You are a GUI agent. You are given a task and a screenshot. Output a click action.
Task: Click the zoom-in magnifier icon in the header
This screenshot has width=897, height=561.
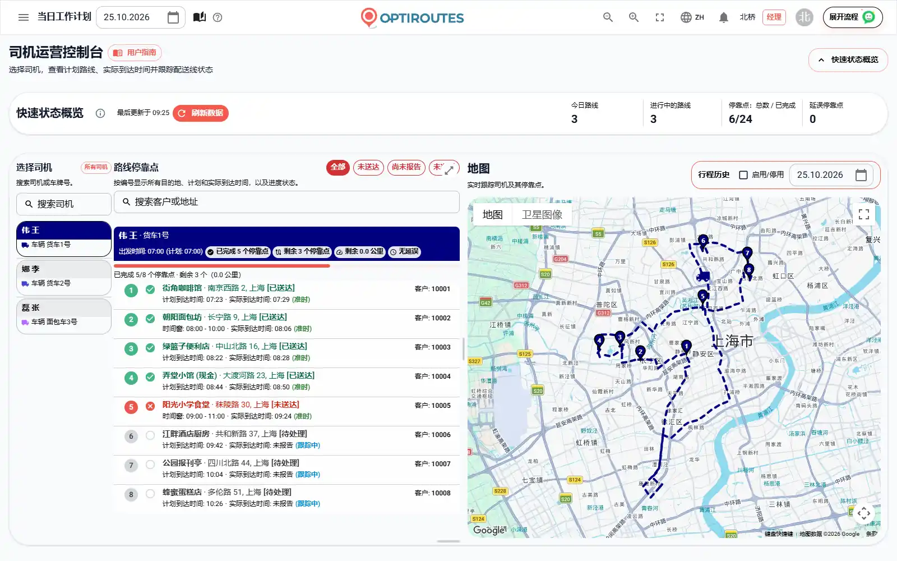point(634,17)
